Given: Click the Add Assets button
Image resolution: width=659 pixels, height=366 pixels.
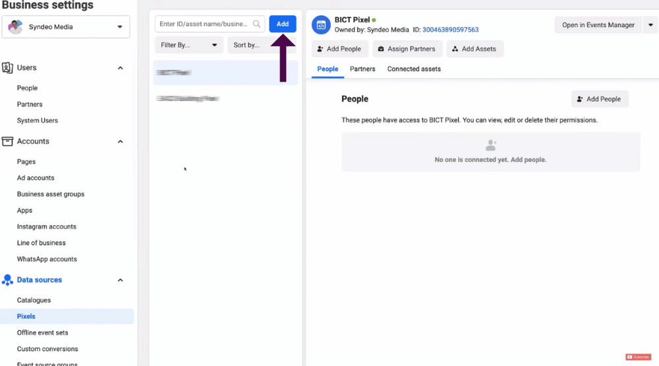Looking at the screenshot, I should pos(474,49).
